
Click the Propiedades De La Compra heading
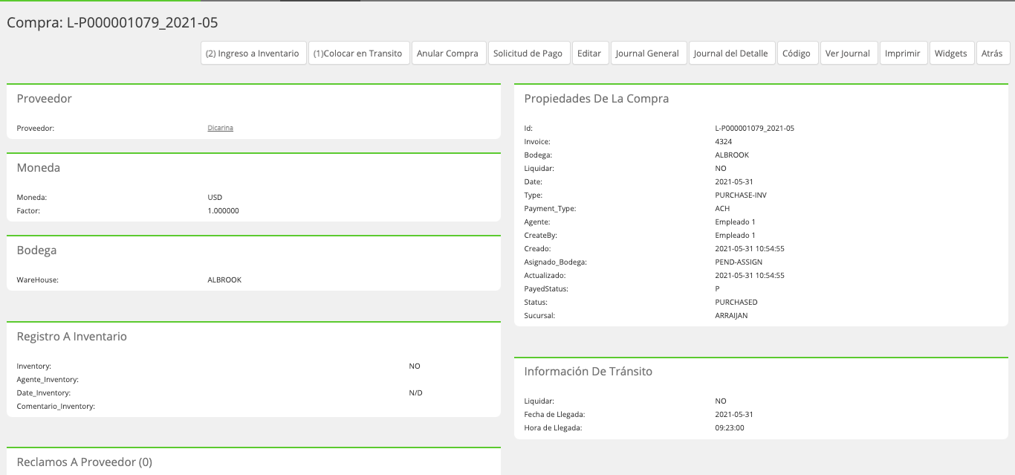pos(597,98)
